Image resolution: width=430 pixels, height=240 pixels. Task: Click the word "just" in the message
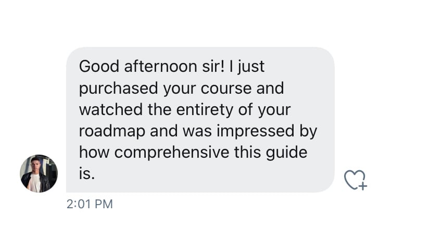tap(252, 67)
